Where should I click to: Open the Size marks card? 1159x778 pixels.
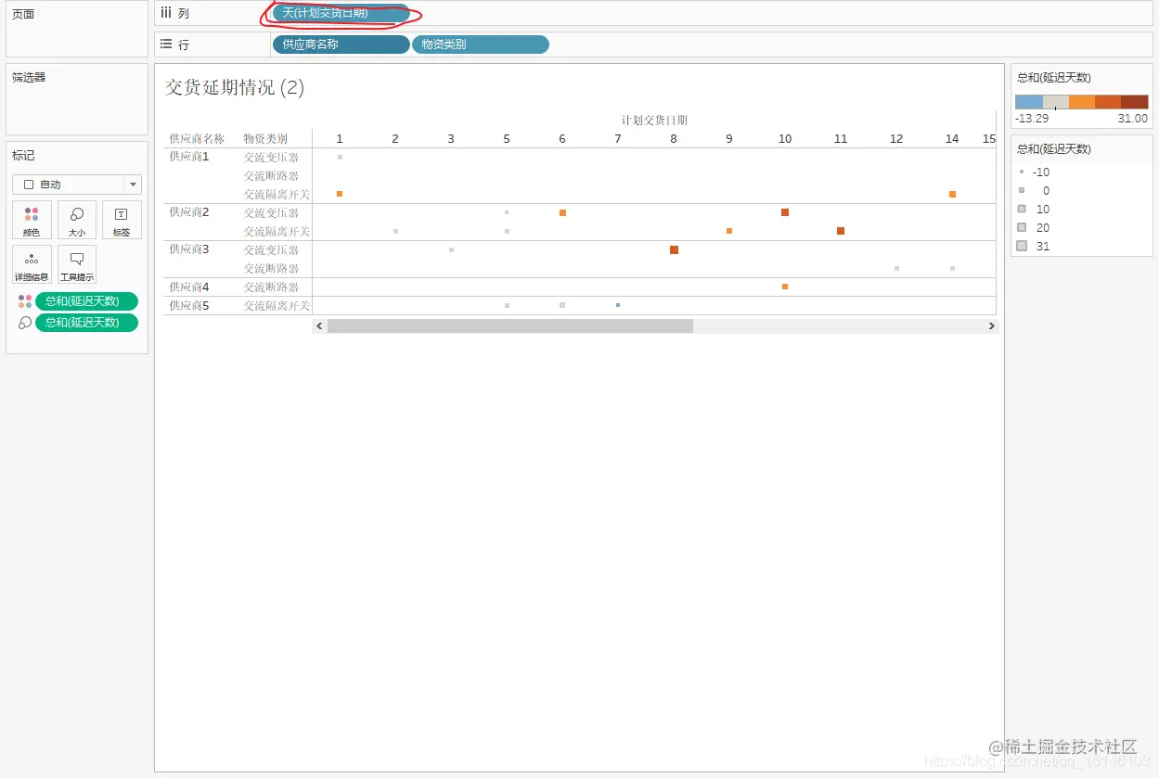[77, 221]
